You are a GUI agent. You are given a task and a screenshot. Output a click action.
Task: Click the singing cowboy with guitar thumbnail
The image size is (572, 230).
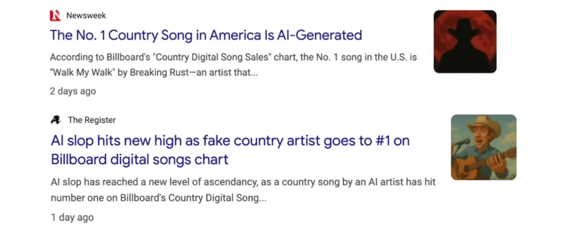[483, 147]
